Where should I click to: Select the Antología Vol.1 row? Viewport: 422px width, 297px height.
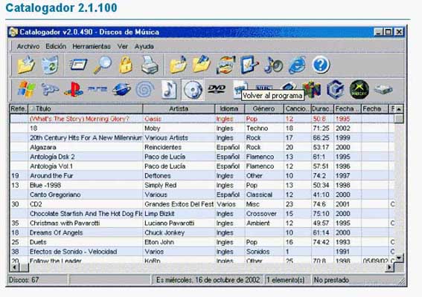tap(202, 166)
